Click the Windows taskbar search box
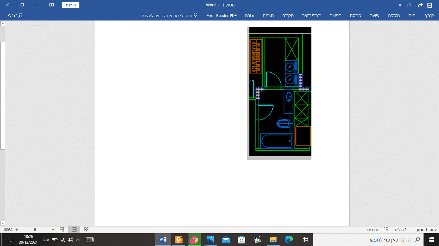The width and height of the screenshot is (439, 246). 368,240
